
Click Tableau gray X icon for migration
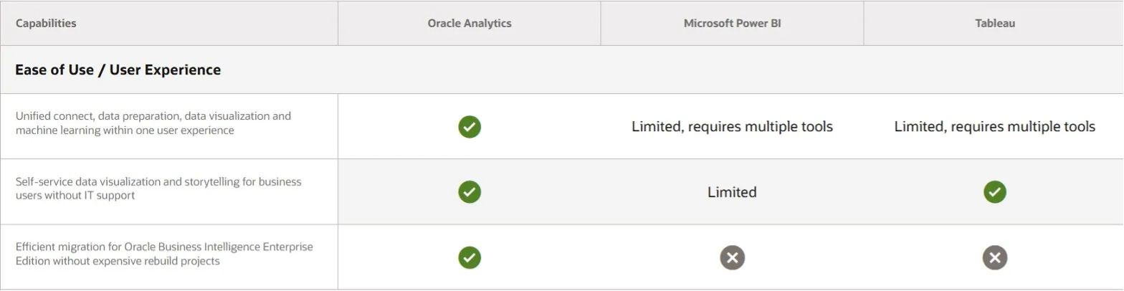(994, 257)
